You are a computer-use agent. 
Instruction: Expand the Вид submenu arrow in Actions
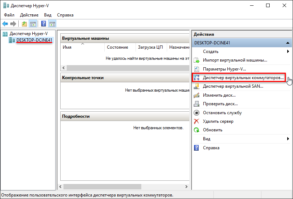coord(288,139)
